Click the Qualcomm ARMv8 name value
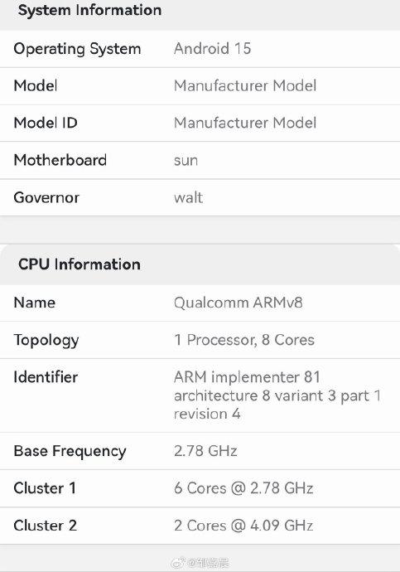The image size is (400, 572). click(239, 303)
